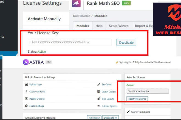Image resolution: width=181 pixels, height=120 pixels.
Task: Open the Blog Layouts link
Action: point(108,99)
